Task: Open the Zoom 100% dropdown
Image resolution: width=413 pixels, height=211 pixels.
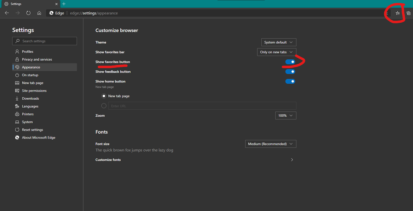Action: click(286, 115)
